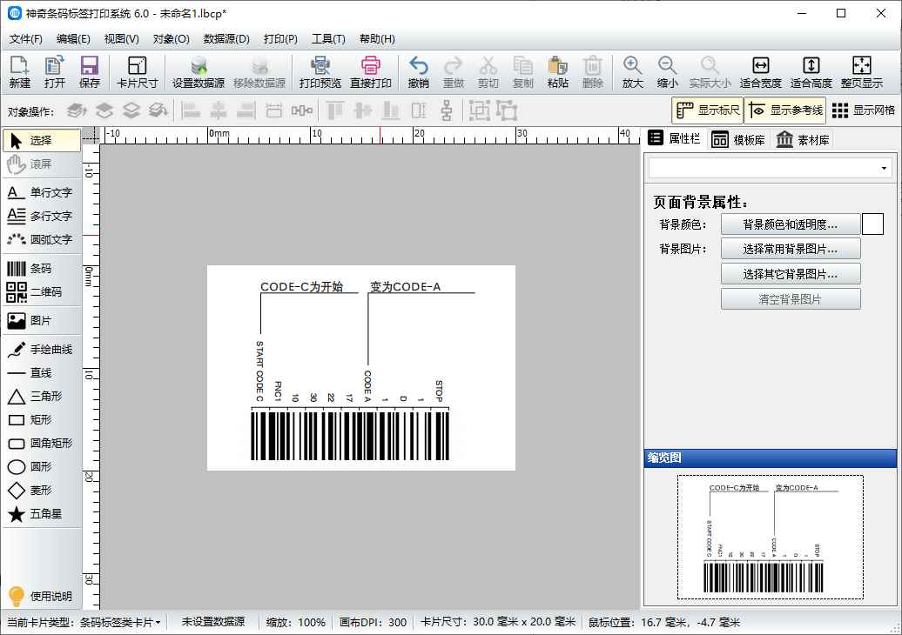Undo with the 撤销 icon
This screenshot has height=635, width=902.
pyautogui.click(x=418, y=72)
